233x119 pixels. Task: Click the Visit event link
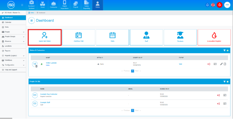(x=180, y=64)
